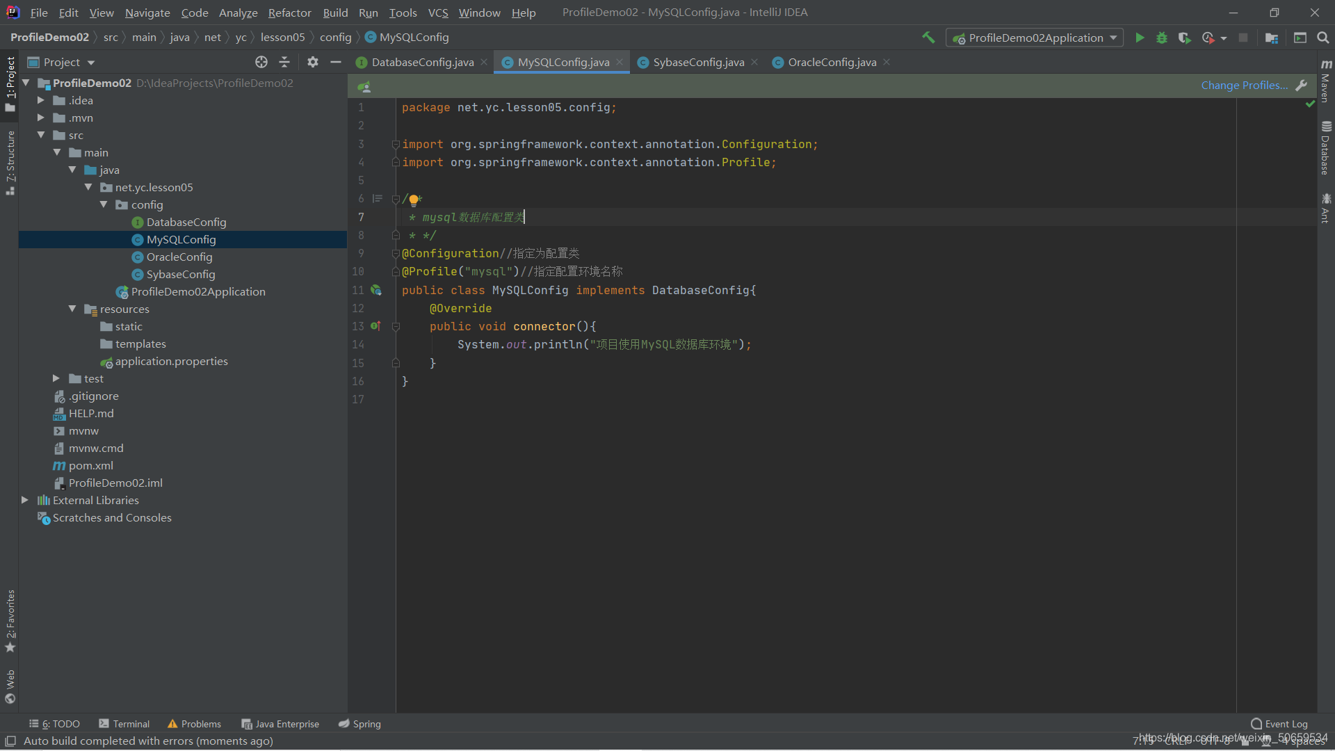Image resolution: width=1335 pixels, height=751 pixels.
Task: Click the Change Profiles link
Action: [x=1245, y=85]
